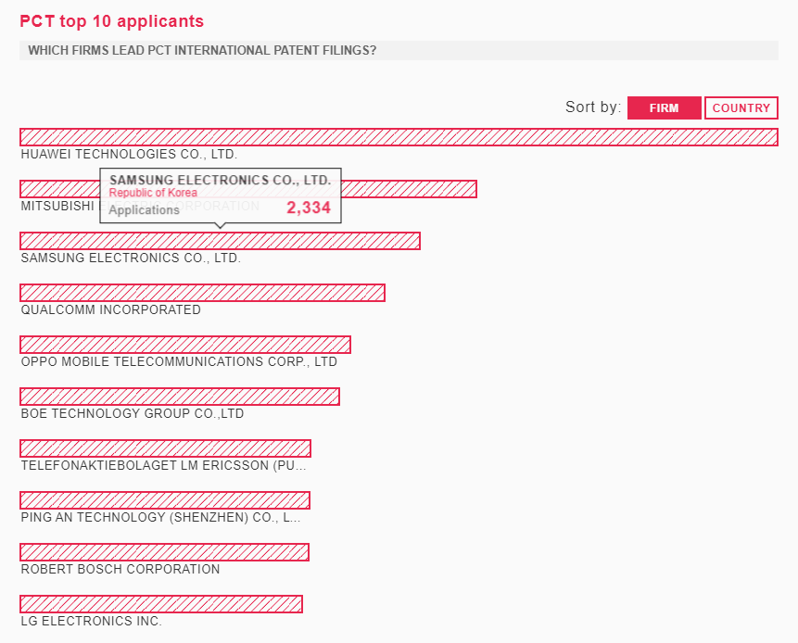Viewport: 798px width, 643px height.
Task: Click the HUAWEI TECHNOLOGIES CO., LTD. label
Action: 129,155
